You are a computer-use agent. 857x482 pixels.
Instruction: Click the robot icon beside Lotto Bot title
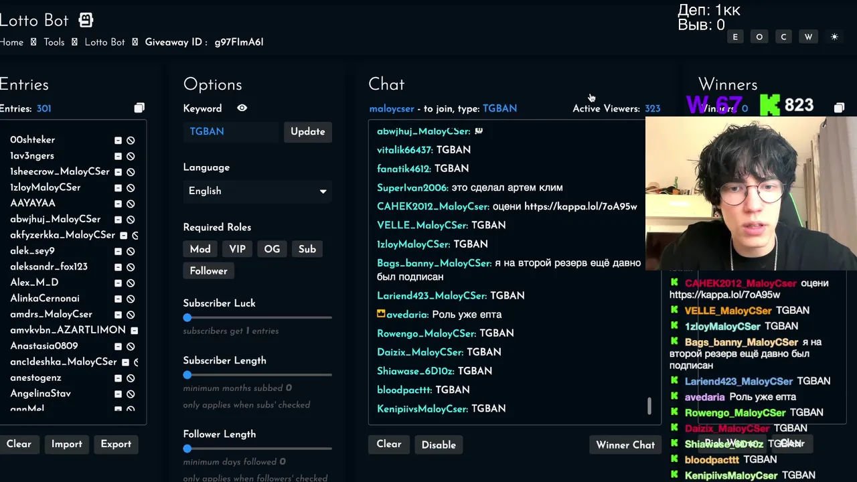pyautogui.click(x=86, y=20)
